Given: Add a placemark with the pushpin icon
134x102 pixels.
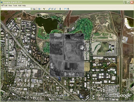Looking at the screenshot, I should [x=44, y=9].
